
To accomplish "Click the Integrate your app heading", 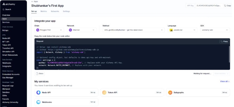I will point(45,21).
